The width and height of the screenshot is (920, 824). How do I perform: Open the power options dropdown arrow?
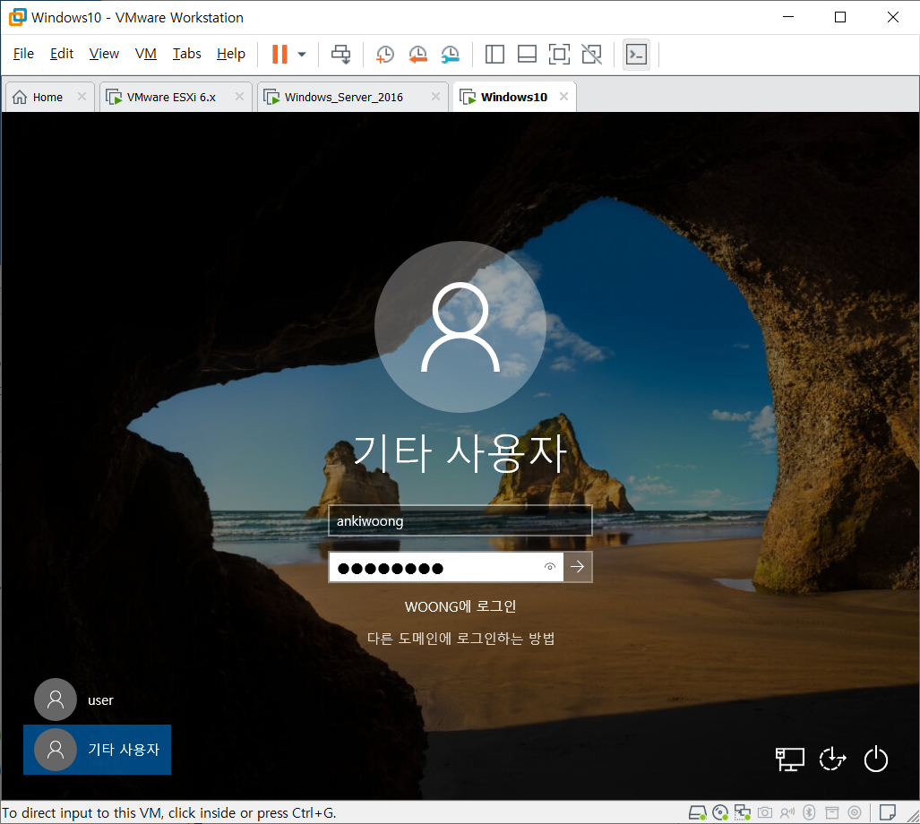302,55
